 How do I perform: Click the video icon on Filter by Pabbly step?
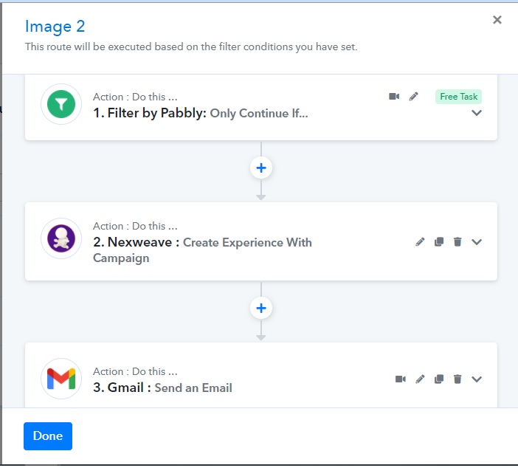[x=394, y=97]
